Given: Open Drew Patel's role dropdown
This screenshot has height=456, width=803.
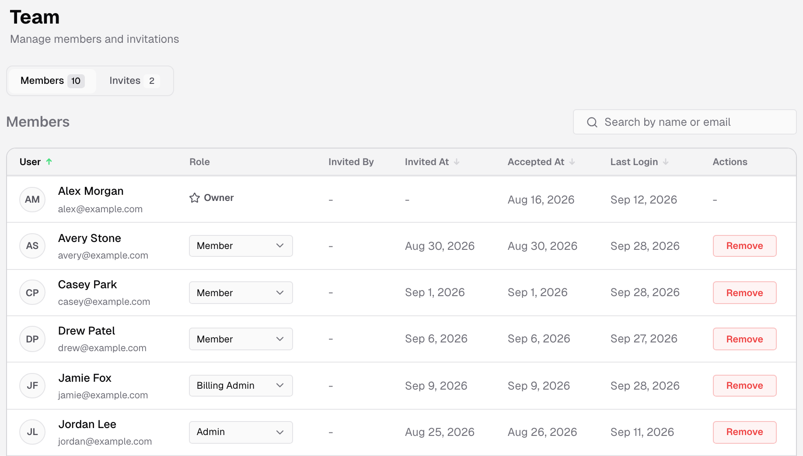Looking at the screenshot, I should point(241,339).
